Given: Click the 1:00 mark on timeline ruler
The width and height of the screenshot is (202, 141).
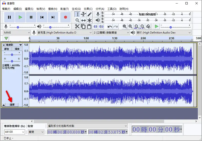Looking at the screenshot, I should pos(86,38).
